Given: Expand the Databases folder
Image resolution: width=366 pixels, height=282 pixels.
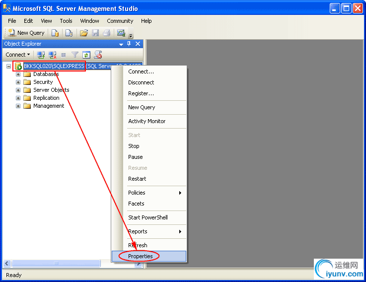Looking at the screenshot, I should 18,74.
